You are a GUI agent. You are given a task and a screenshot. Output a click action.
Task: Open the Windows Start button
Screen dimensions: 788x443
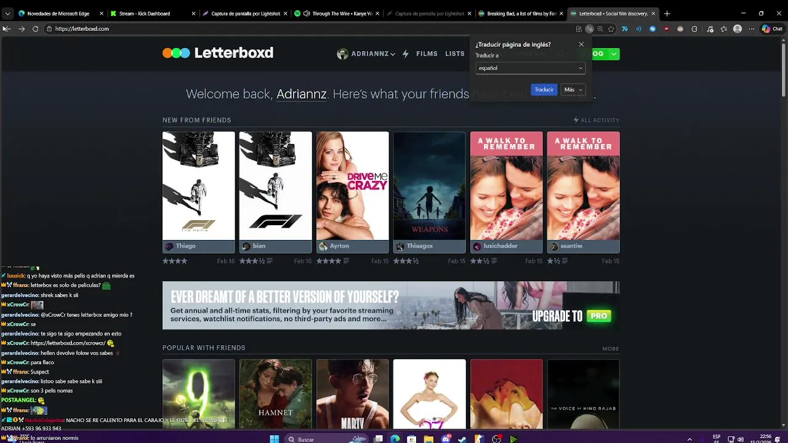pos(274,439)
